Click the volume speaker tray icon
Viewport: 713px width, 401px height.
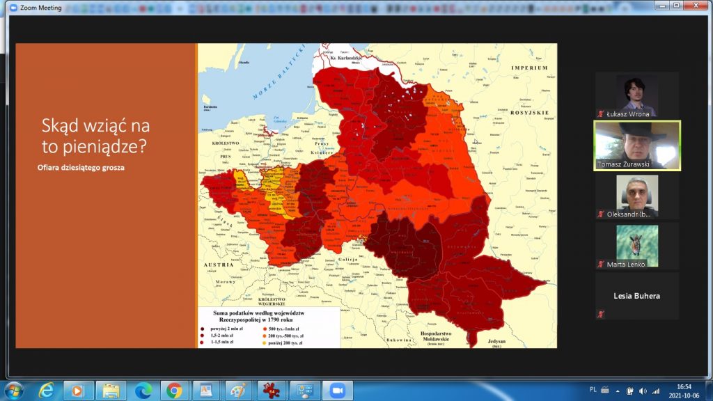coord(641,391)
